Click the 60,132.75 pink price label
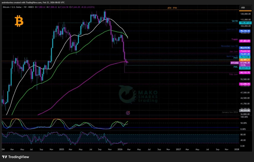 [245, 72]
